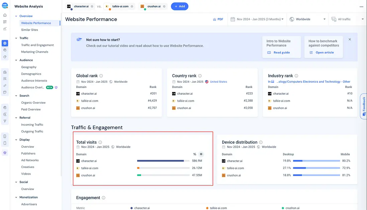The height and width of the screenshot is (210, 367).
Task: Collapse the Audience section in sidebar
Action: (x=16, y=60)
